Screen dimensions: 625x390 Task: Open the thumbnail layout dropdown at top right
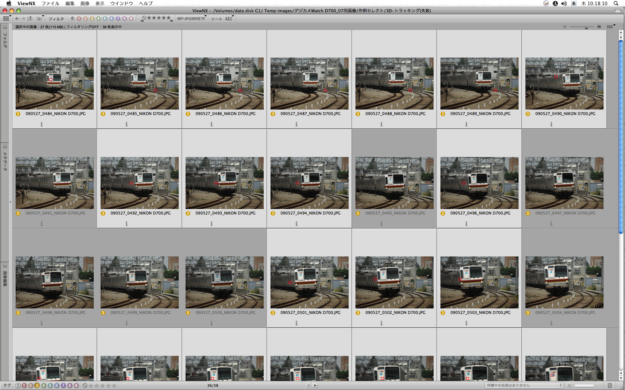coord(611,27)
